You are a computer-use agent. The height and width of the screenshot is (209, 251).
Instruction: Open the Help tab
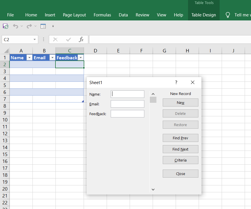coord(179,15)
